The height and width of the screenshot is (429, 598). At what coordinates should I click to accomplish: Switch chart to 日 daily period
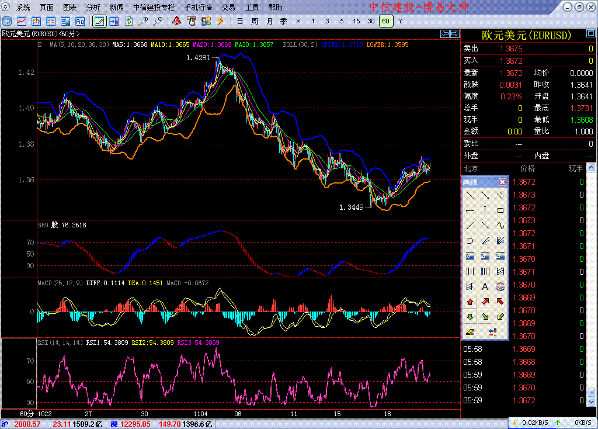coord(239,21)
